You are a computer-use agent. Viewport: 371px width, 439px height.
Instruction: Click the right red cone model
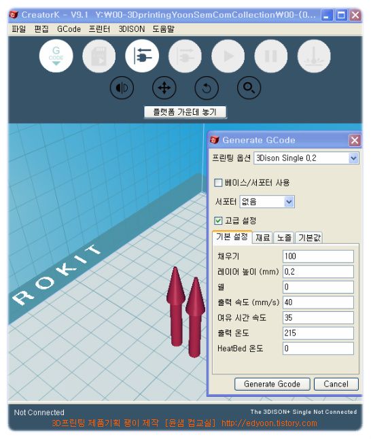click(x=195, y=318)
